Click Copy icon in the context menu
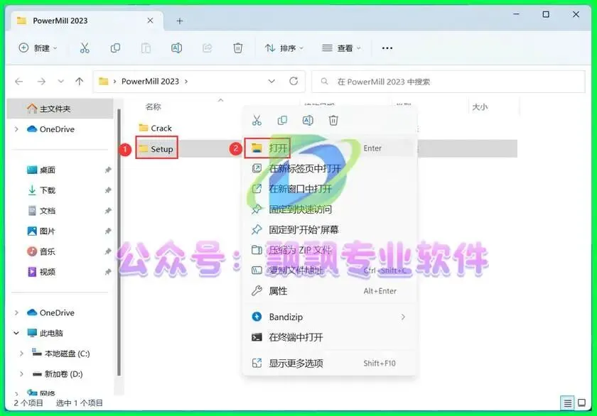 [282, 121]
